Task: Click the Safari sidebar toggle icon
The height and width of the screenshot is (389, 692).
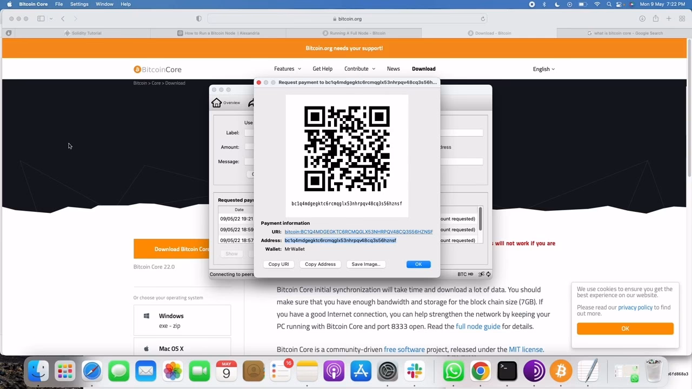Action: tap(41, 19)
